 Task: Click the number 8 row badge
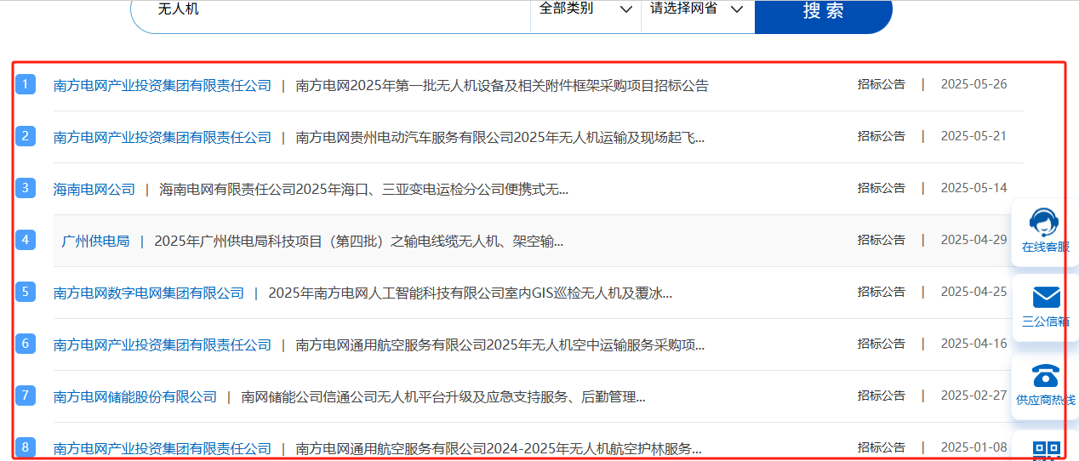pos(26,447)
